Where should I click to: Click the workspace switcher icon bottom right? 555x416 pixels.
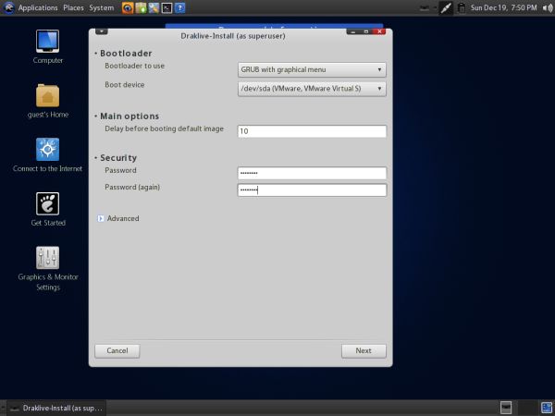coord(547,408)
